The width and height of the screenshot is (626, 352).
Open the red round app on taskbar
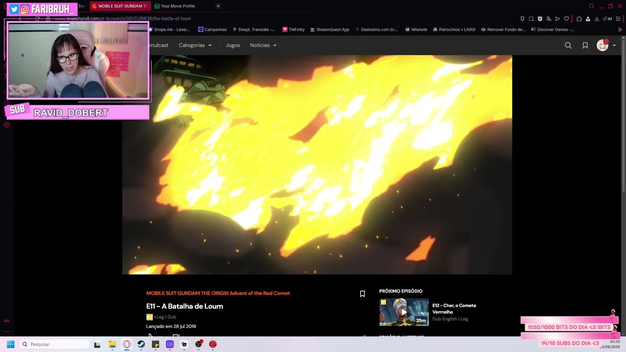pos(213,344)
